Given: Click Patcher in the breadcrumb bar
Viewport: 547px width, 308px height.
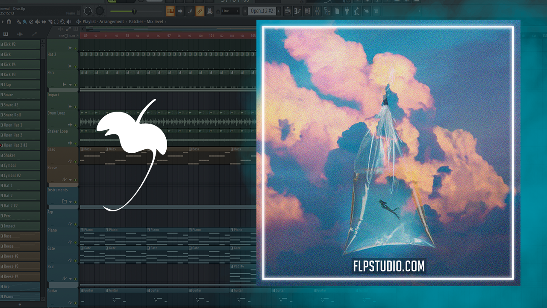Looking at the screenshot, I should coord(136,21).
